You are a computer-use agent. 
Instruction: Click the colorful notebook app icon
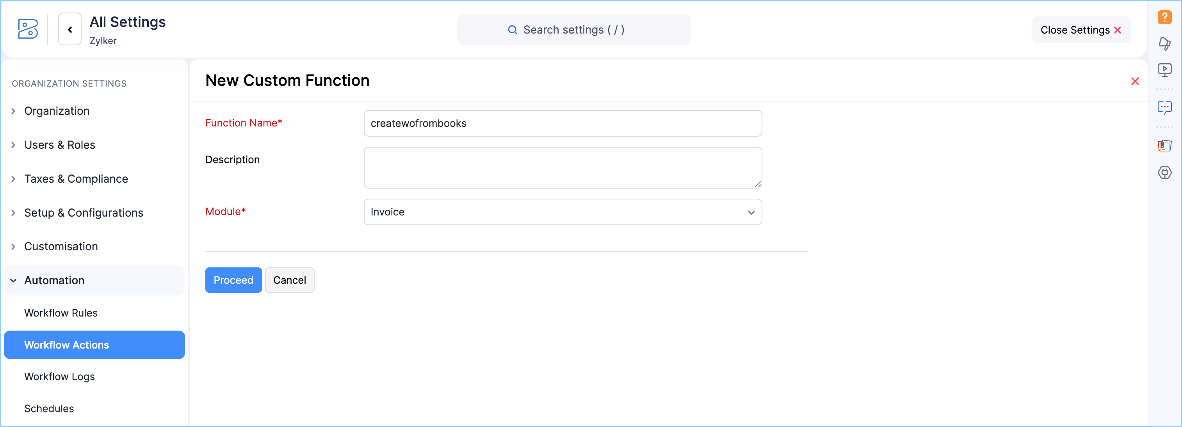pyautogui.click(x=1164, y=146)
